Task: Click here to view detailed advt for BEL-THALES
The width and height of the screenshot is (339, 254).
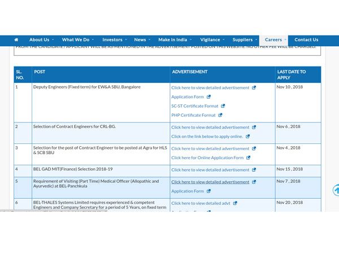Action: 201,203
